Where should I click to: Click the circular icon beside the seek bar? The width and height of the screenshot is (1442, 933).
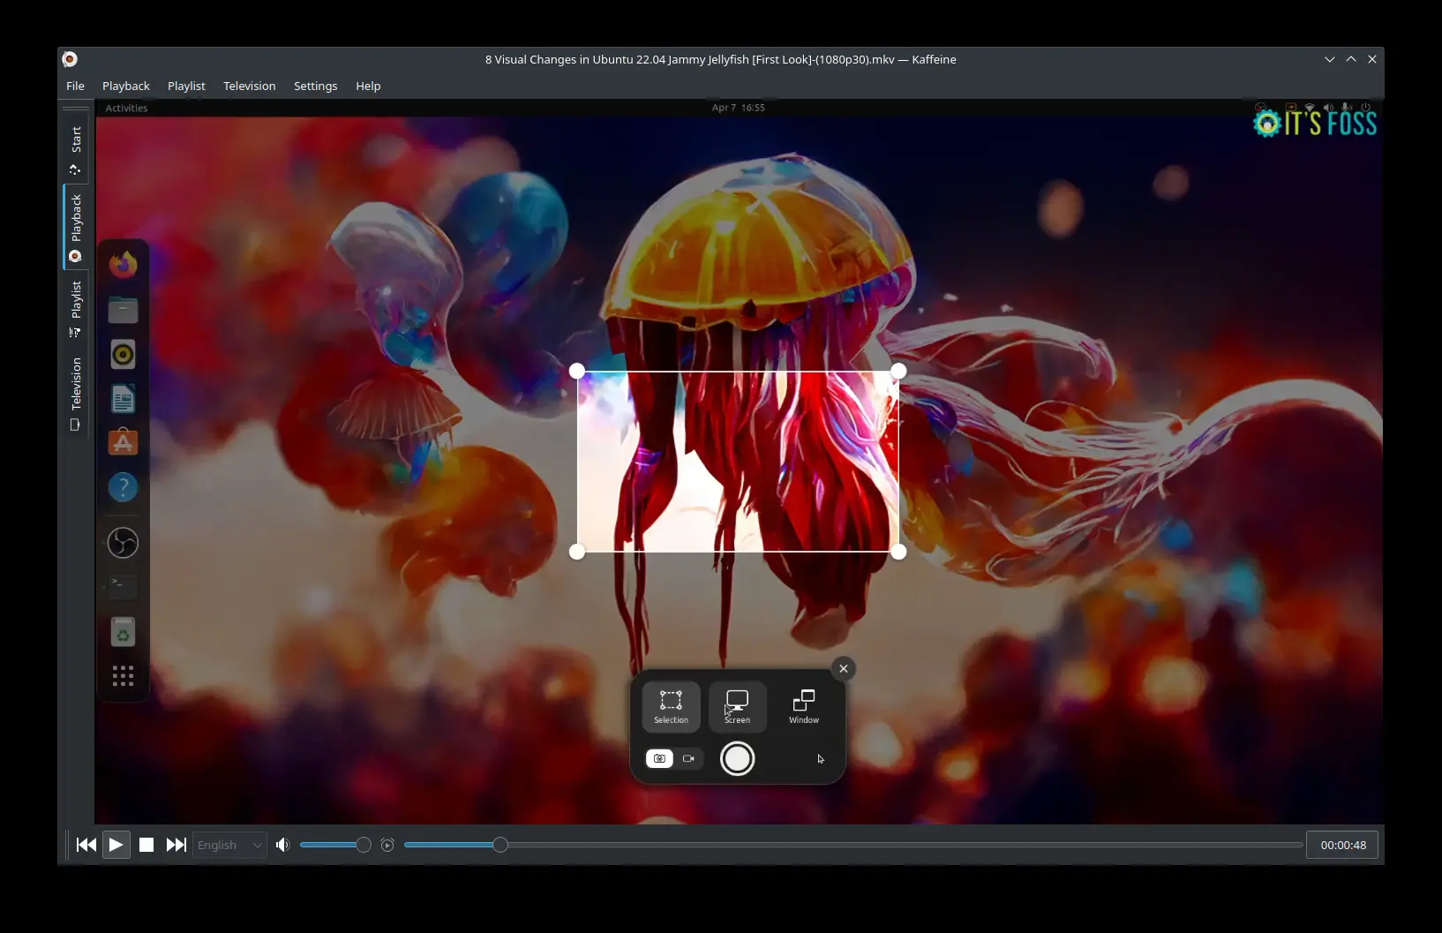point(387,845)
